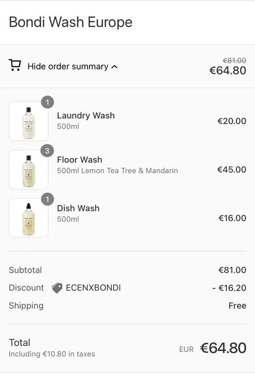This screenshot has height=374, width=255.
Task: Click the shopping cart icon
Action: coord(15,65)
